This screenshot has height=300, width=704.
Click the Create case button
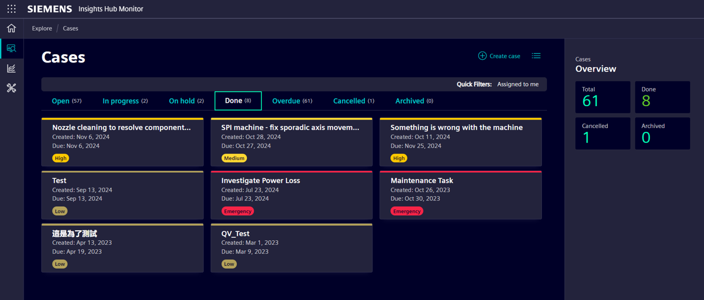pos(505,56)
